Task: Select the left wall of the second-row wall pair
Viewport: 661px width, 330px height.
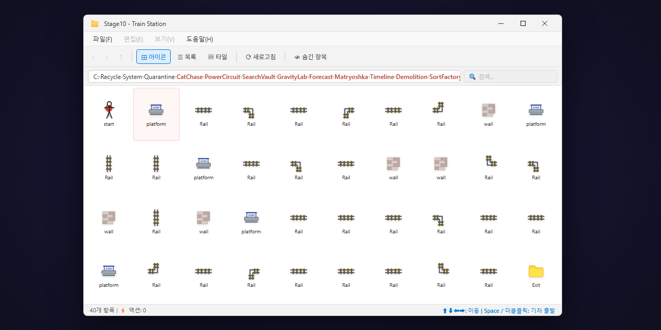Action: (x=393, y=164)
